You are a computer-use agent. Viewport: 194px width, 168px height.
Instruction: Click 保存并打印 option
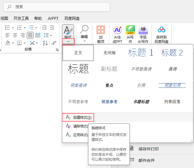pyautogui.click(x=148, y=149)
